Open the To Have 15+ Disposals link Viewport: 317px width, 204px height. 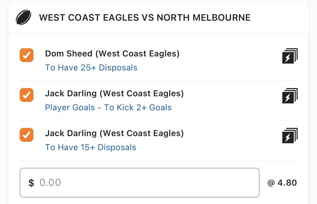[x=91, y=147]
